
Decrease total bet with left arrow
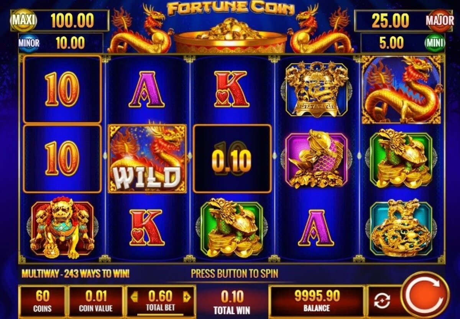135,297
